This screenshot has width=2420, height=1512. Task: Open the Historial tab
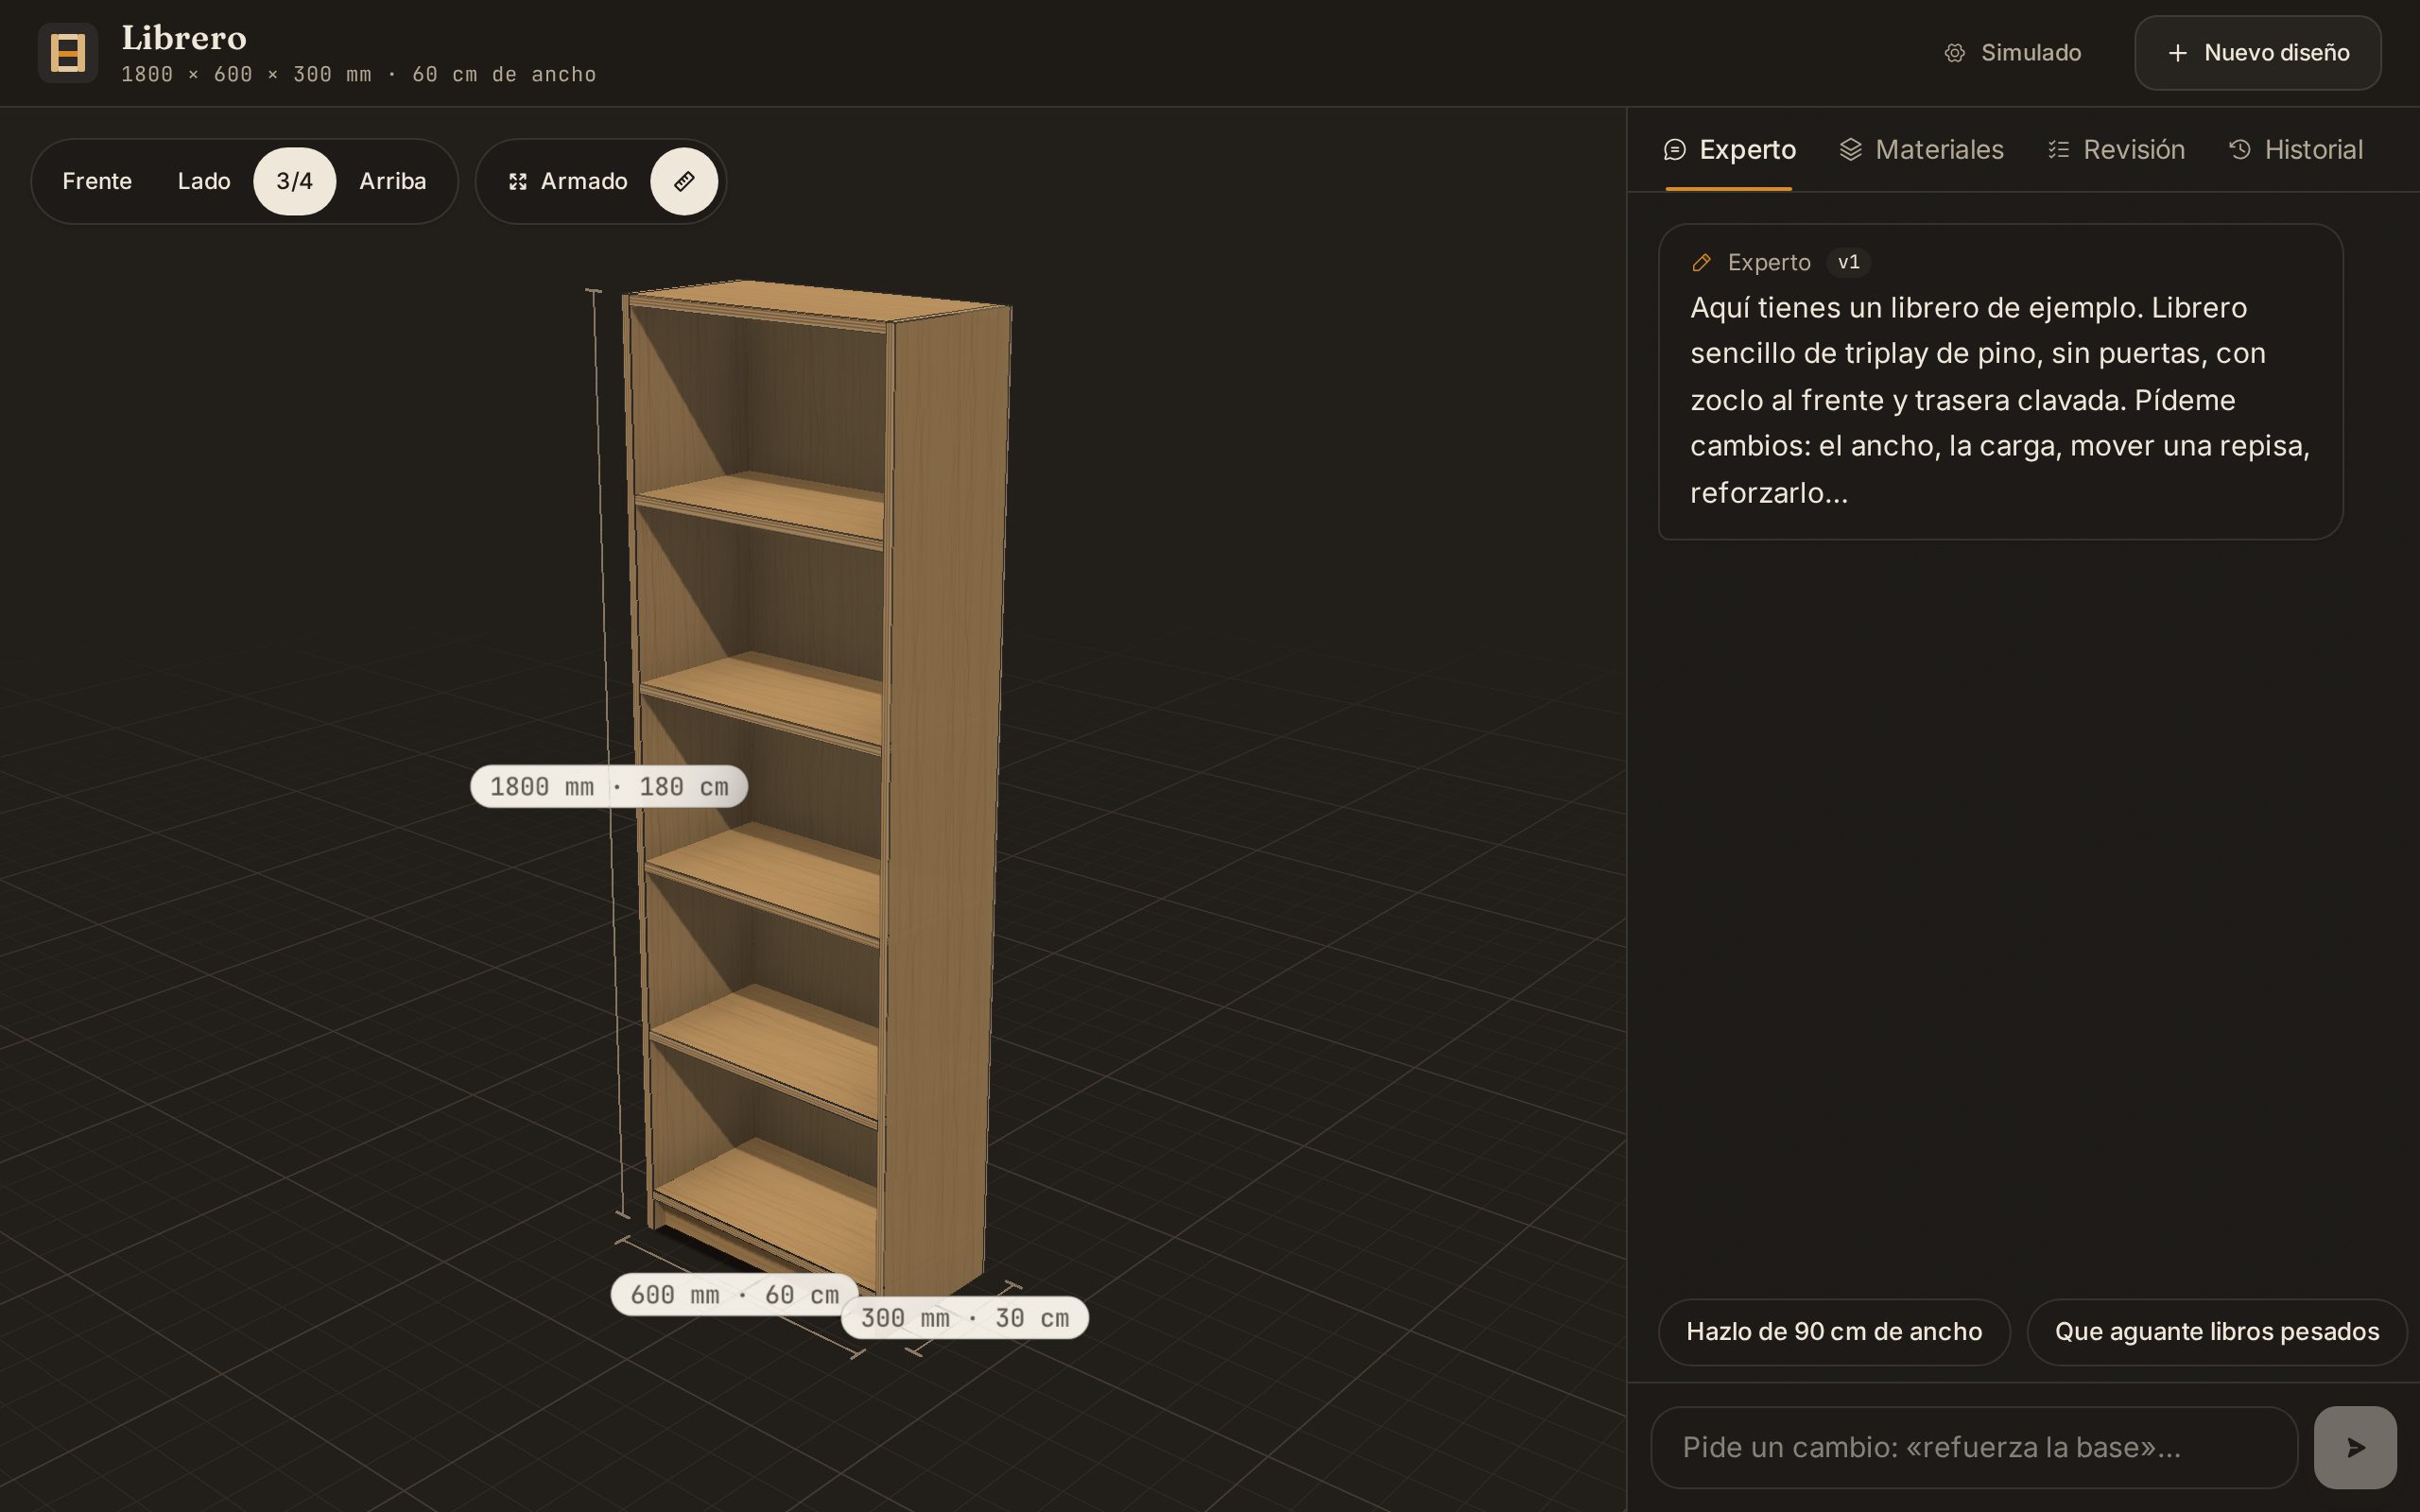pyautogui.click(x=2295, y=150)
